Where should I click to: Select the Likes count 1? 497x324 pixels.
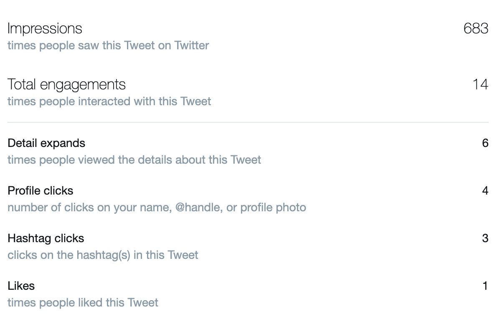click(485, 286)
